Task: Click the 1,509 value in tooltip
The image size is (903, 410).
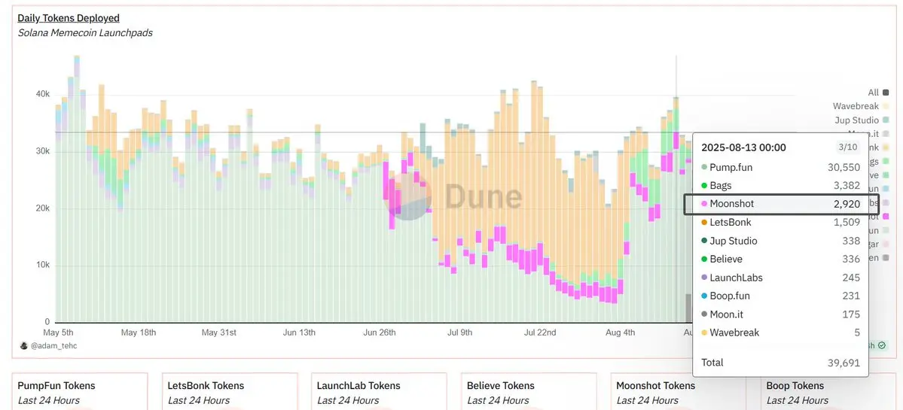Action: [847, 222]
